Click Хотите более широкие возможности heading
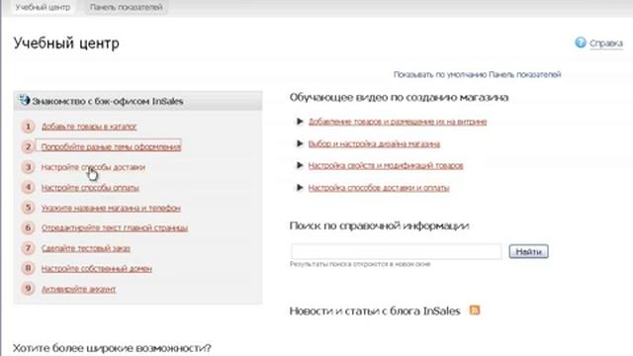This screenshot has height=356, width=633. pos(112,348)
